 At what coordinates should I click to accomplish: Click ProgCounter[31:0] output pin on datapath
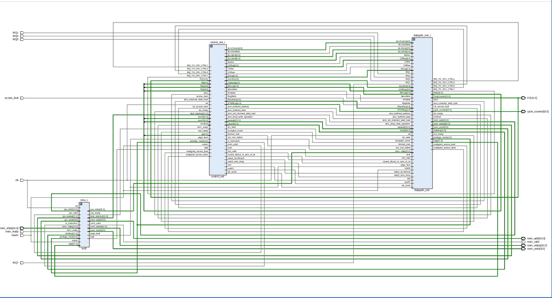442,96
